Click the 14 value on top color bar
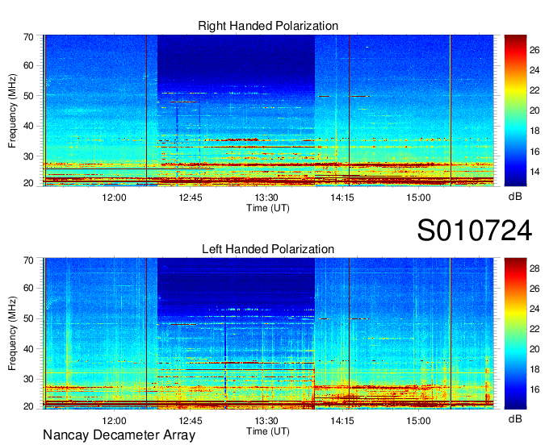 (x=534, y=172)
